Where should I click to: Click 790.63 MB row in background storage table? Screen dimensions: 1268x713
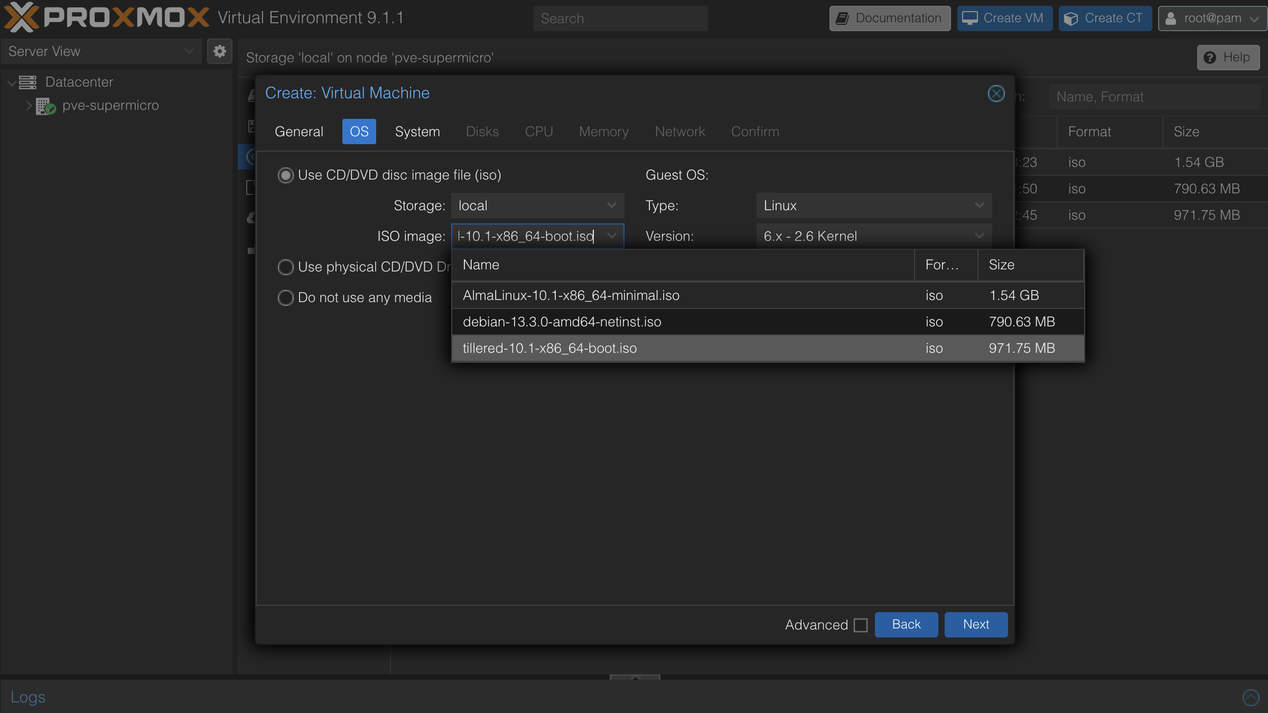[1141, 189]
